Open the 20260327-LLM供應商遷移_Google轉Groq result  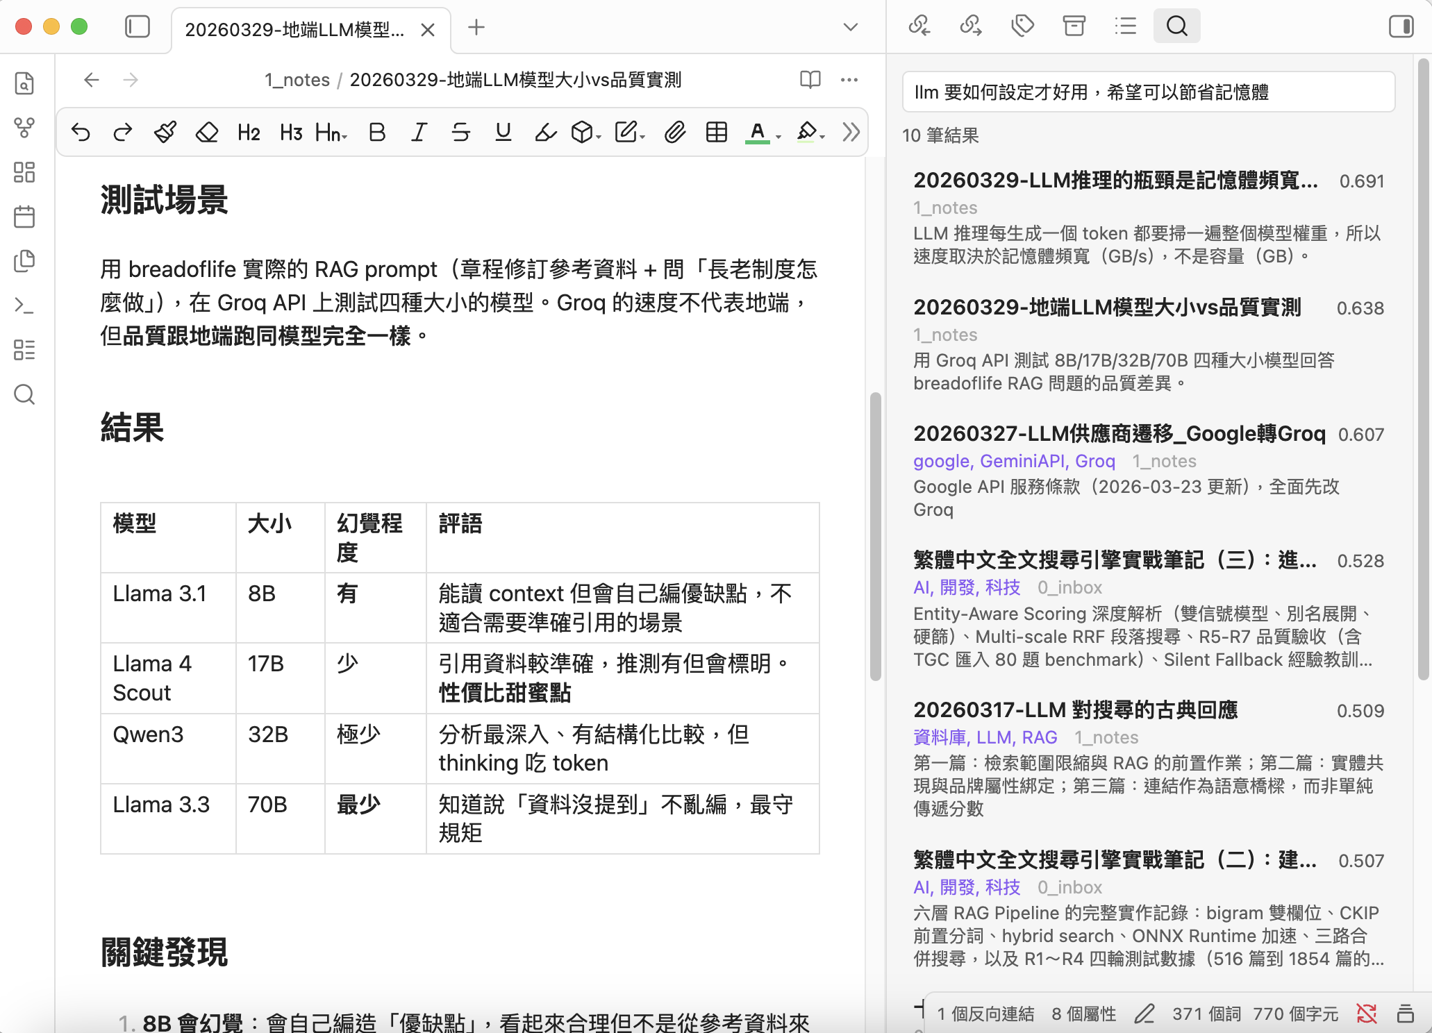[x=1119, y=434]
